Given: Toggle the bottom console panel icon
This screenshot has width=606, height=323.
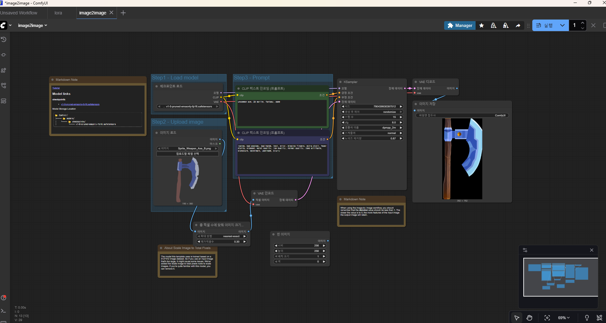Looking at the screenshot, I should [4, 311].
